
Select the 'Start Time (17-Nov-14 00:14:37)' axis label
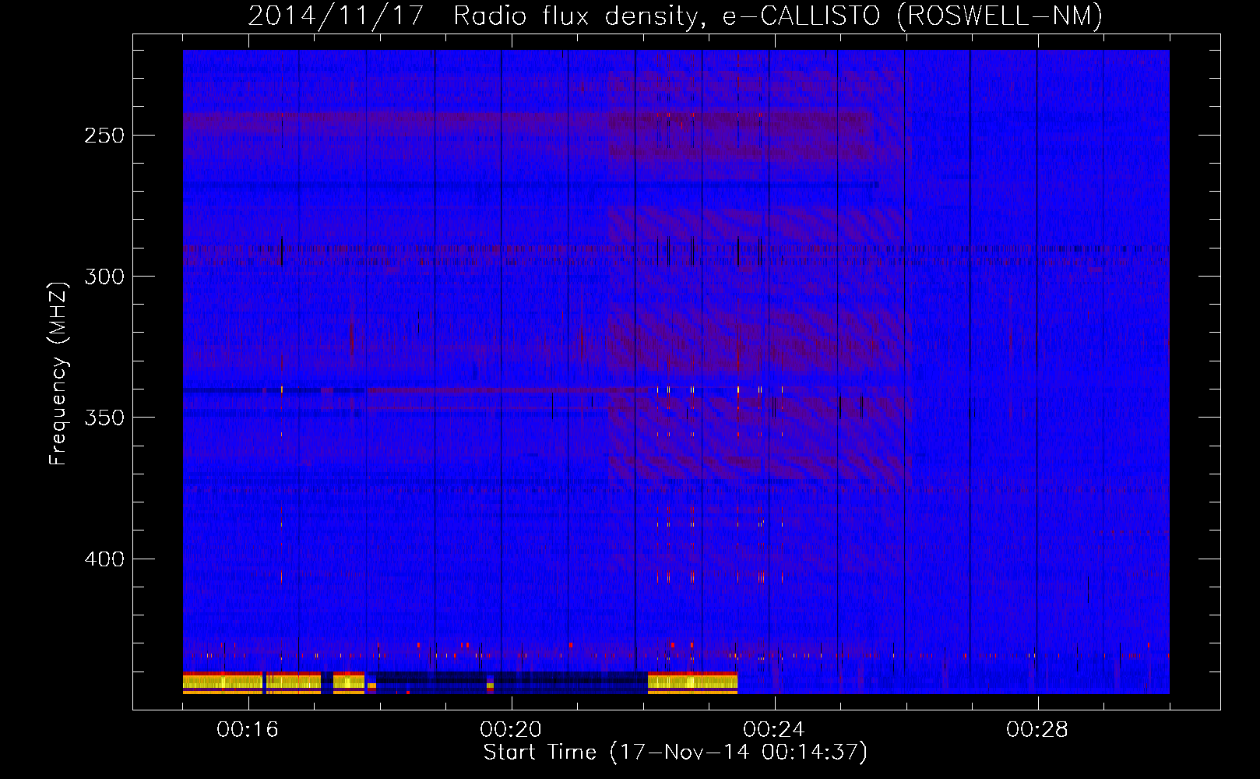pos(675,753)
